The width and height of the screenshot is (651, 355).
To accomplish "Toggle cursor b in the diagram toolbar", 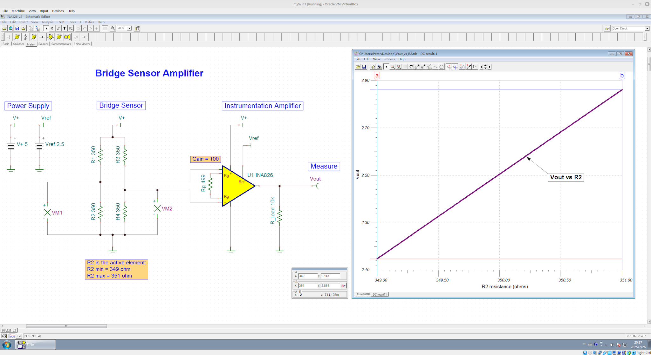I will click(455, 67).
